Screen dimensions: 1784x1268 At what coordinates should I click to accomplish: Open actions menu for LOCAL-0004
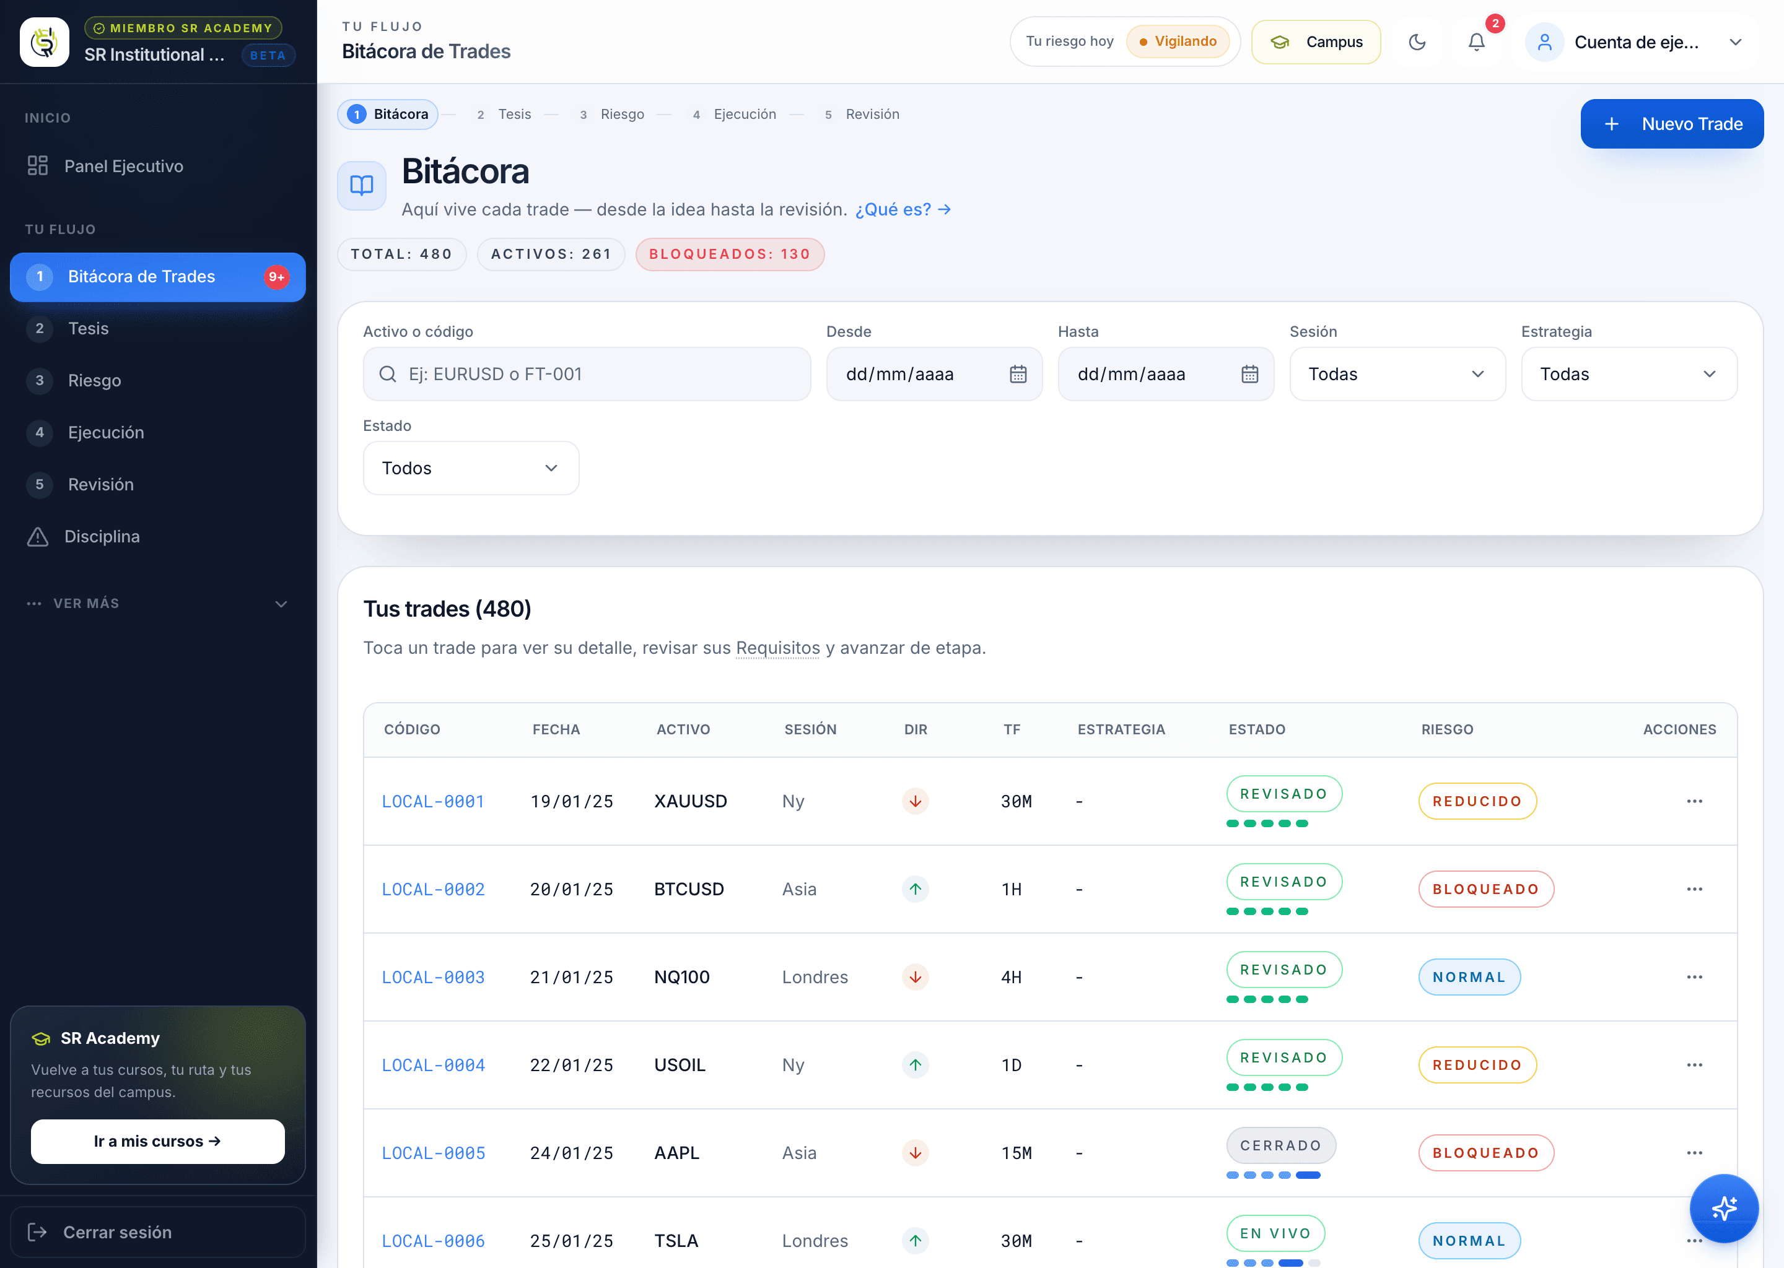coord(1694,1065)
